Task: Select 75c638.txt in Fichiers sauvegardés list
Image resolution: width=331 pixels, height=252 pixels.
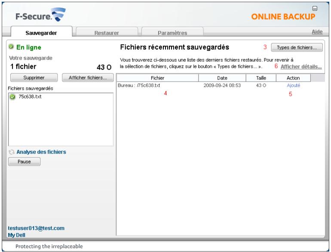Action: (x=30, y=97)
